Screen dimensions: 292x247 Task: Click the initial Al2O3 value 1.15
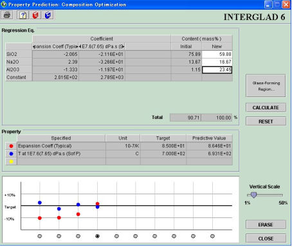(187, 69)
